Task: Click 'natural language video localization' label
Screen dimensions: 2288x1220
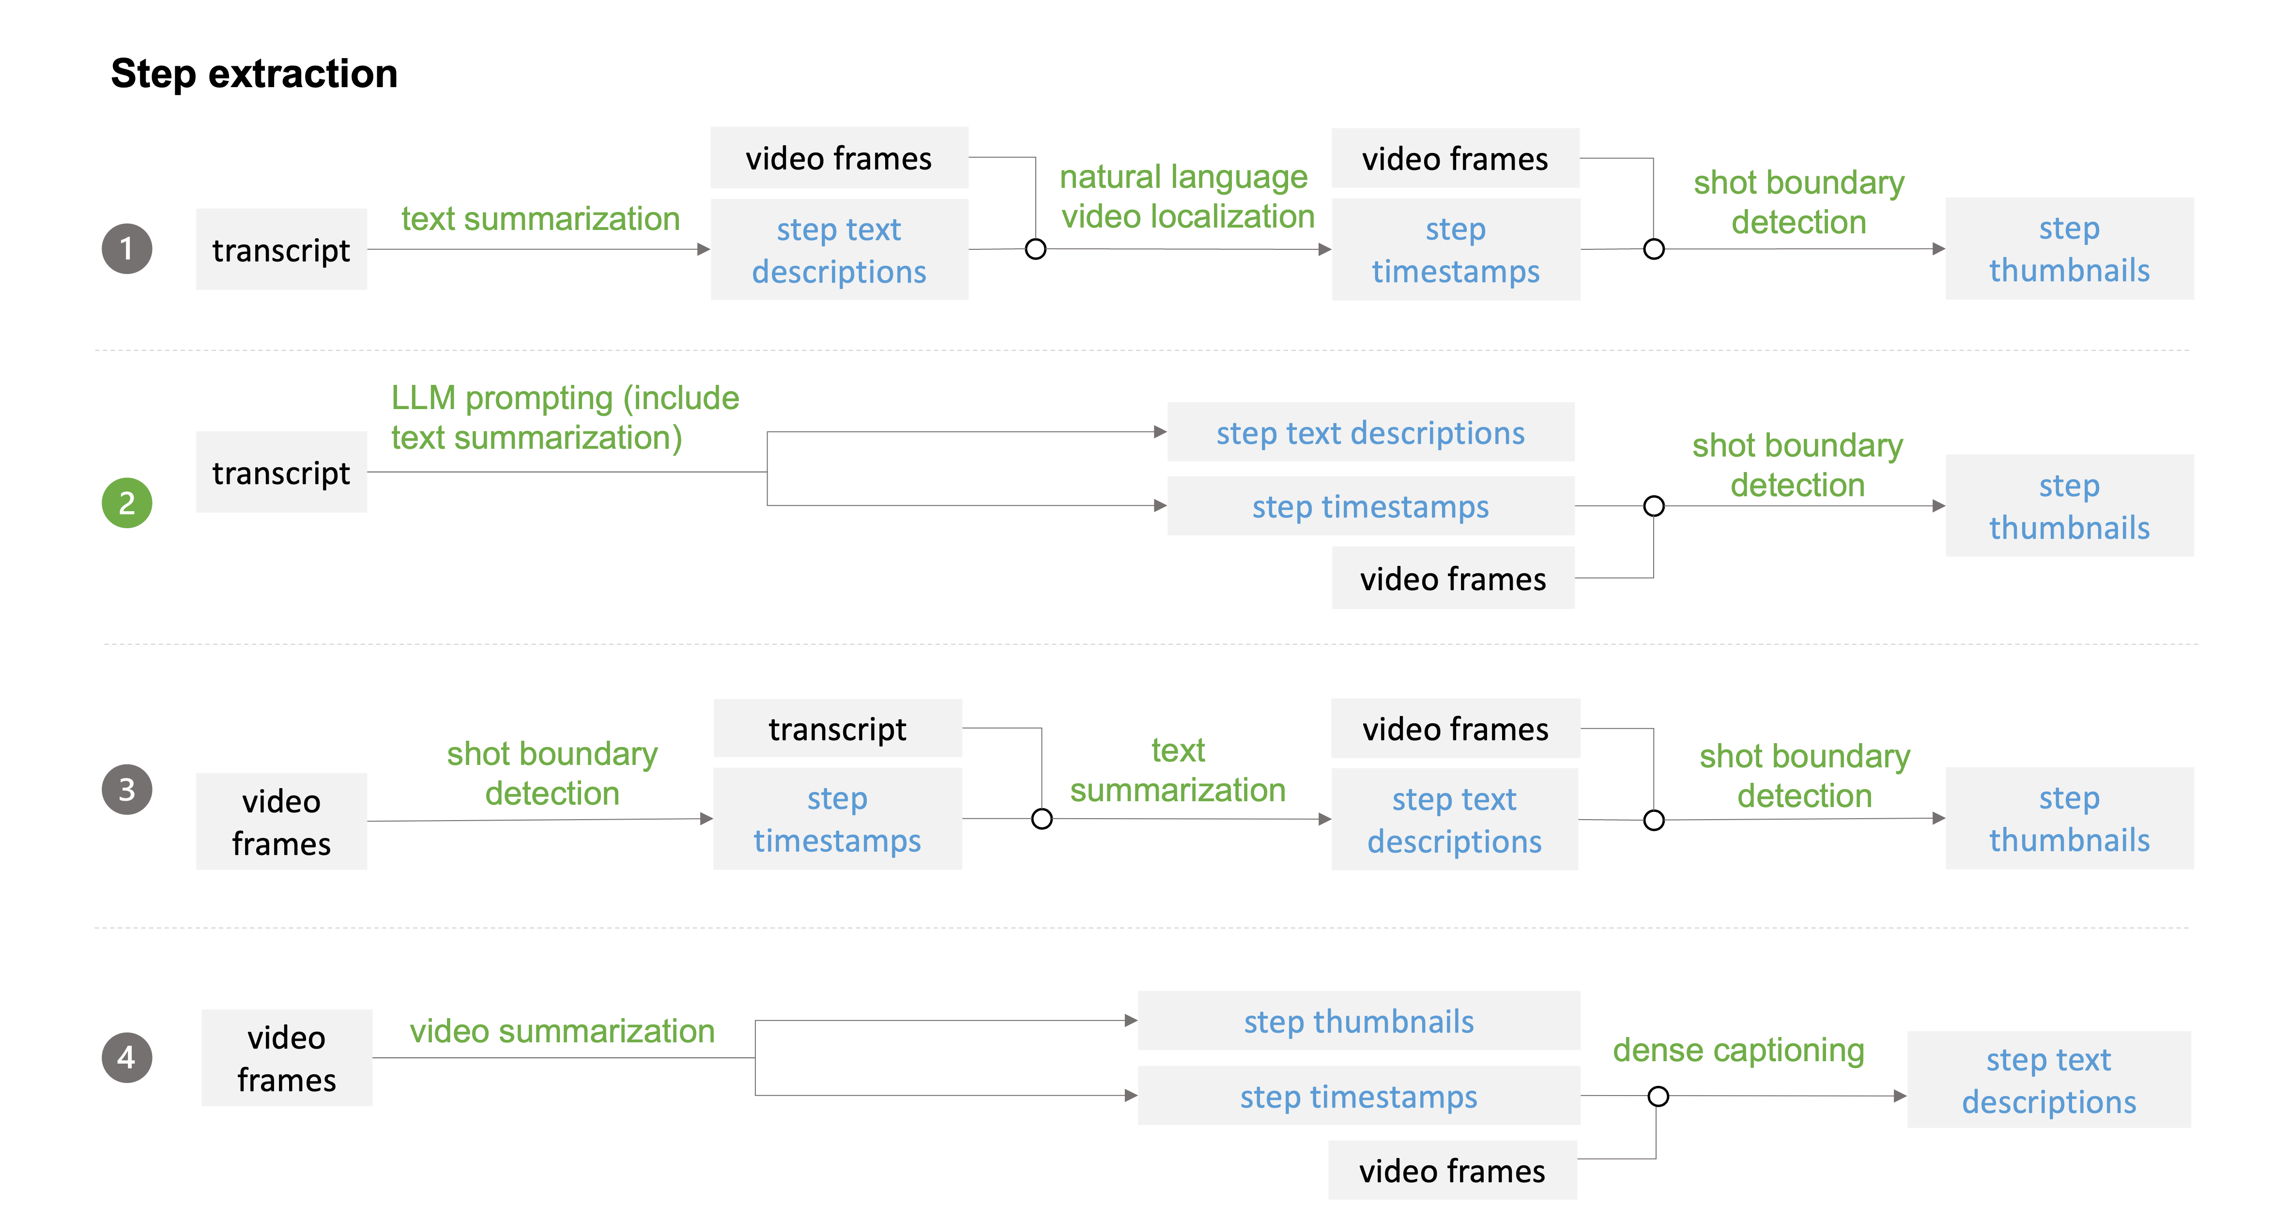Action: coord(1187,196)
